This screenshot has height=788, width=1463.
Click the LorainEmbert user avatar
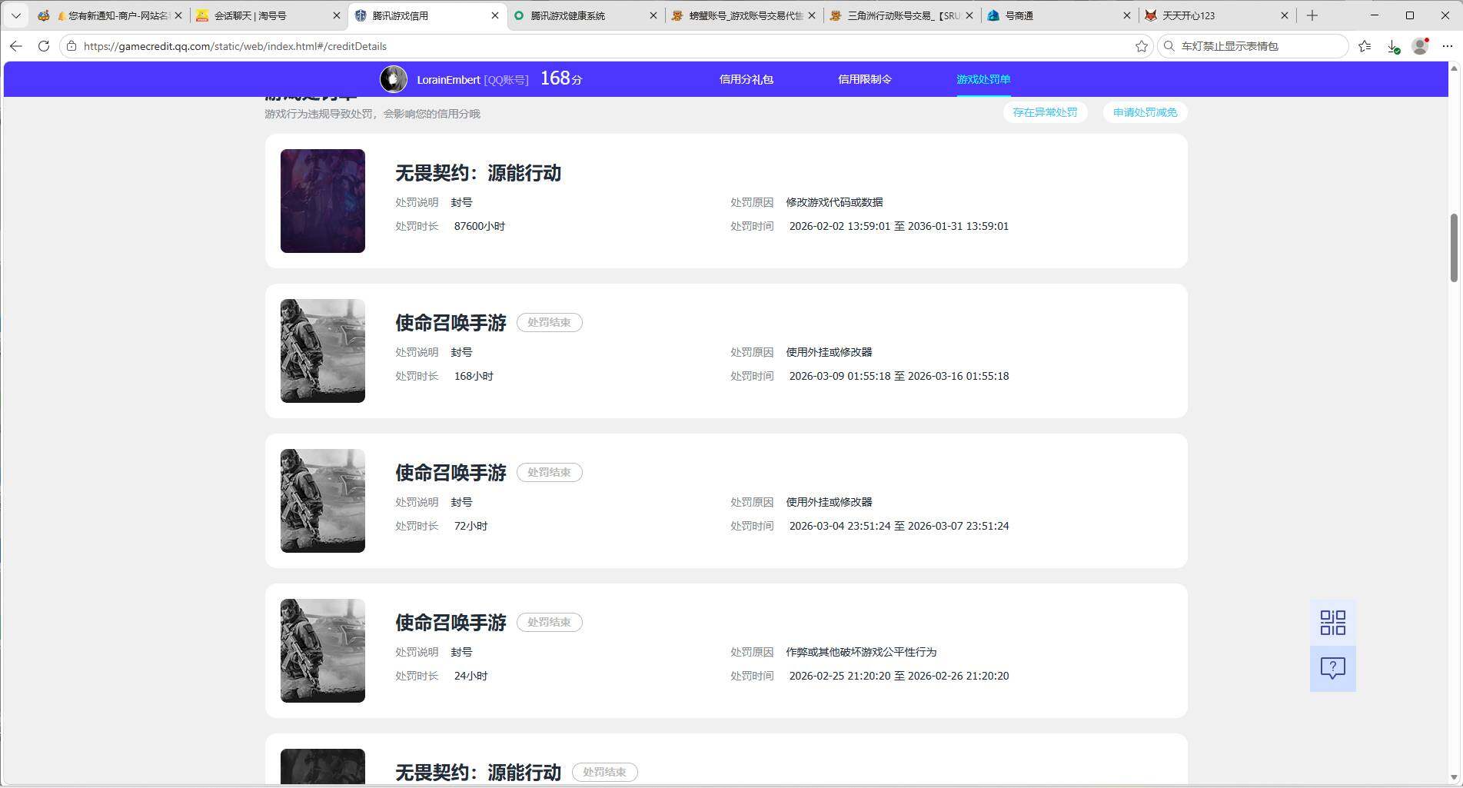point(394,79)
